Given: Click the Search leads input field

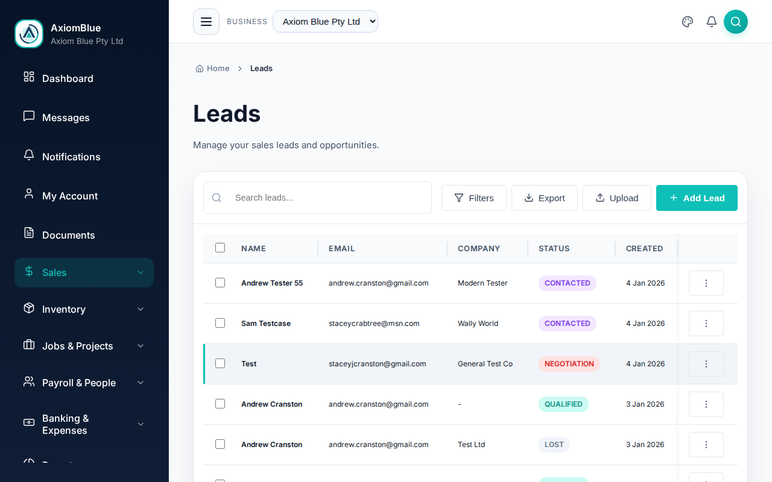Looking at the screenshot, I should [x=318, y=198].
